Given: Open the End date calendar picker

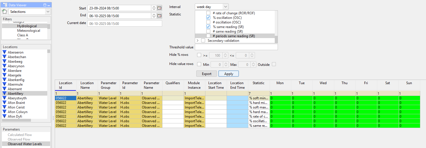Looking at the screenshot, I should [x=159, y=16].
